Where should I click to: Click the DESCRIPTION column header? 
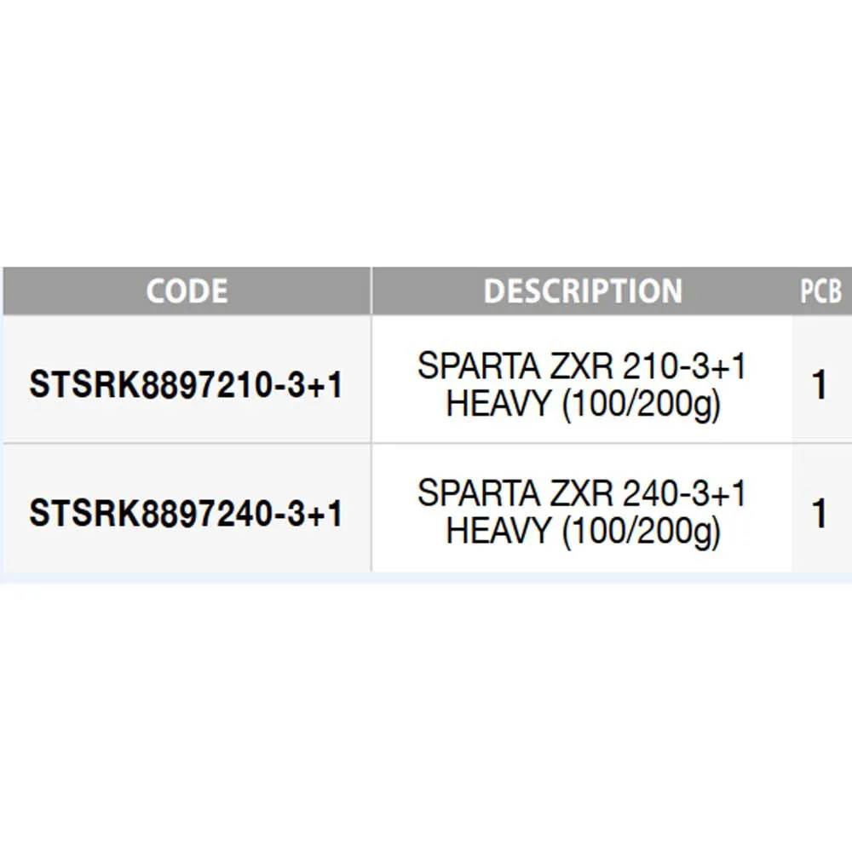pyautogui.click(x=583, y=291)
